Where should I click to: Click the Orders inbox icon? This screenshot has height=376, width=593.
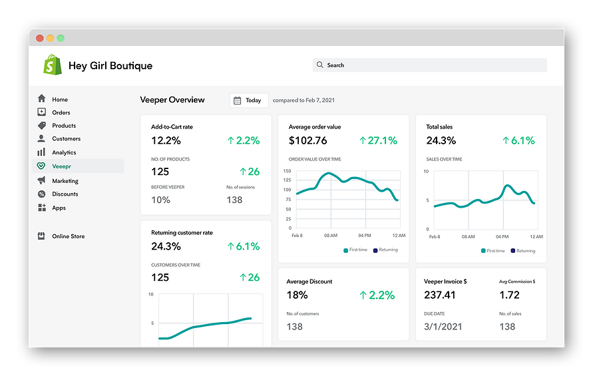[42, 112]
